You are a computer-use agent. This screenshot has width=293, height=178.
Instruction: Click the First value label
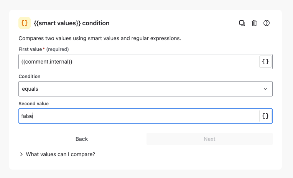pos(30,49)
